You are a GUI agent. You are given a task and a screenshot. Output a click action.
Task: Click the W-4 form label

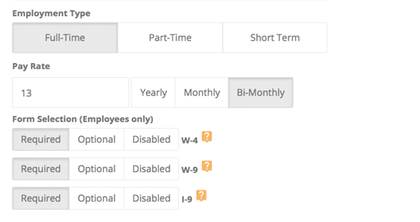[x=190, y=140]
